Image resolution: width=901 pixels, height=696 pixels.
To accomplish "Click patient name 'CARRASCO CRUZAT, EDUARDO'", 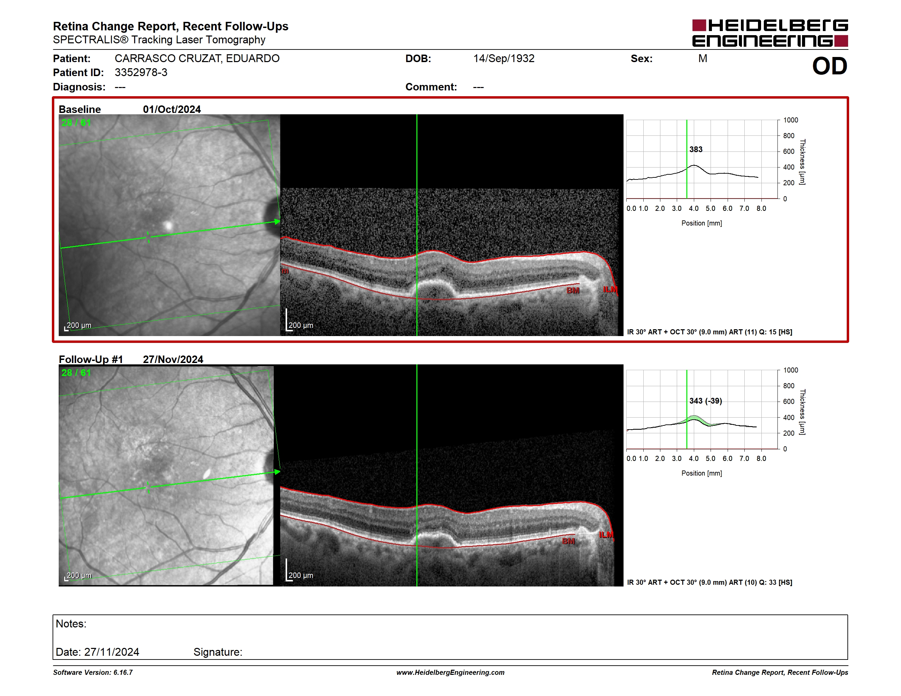I will 197,59.
